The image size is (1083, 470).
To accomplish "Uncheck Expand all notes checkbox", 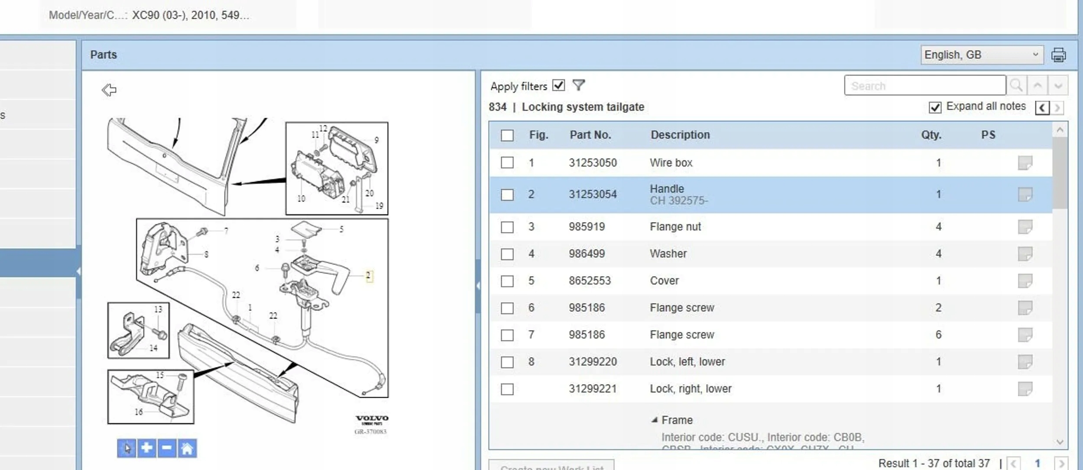I will 935,107.
